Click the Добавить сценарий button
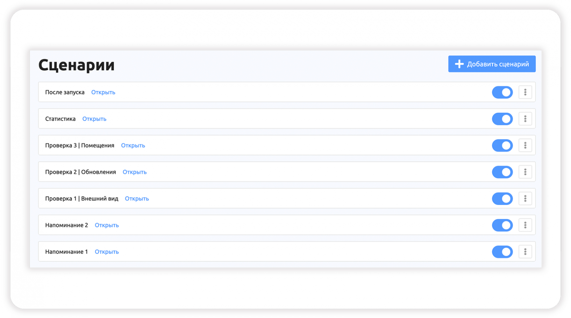The image size is (571, 318). (491, 64)
